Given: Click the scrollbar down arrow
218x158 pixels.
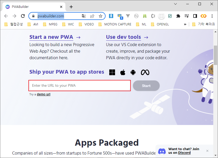Looking at the screenshot, I should (215, 155).
